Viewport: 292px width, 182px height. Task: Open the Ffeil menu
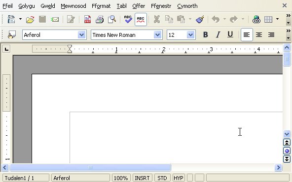(x=7, y=6)
